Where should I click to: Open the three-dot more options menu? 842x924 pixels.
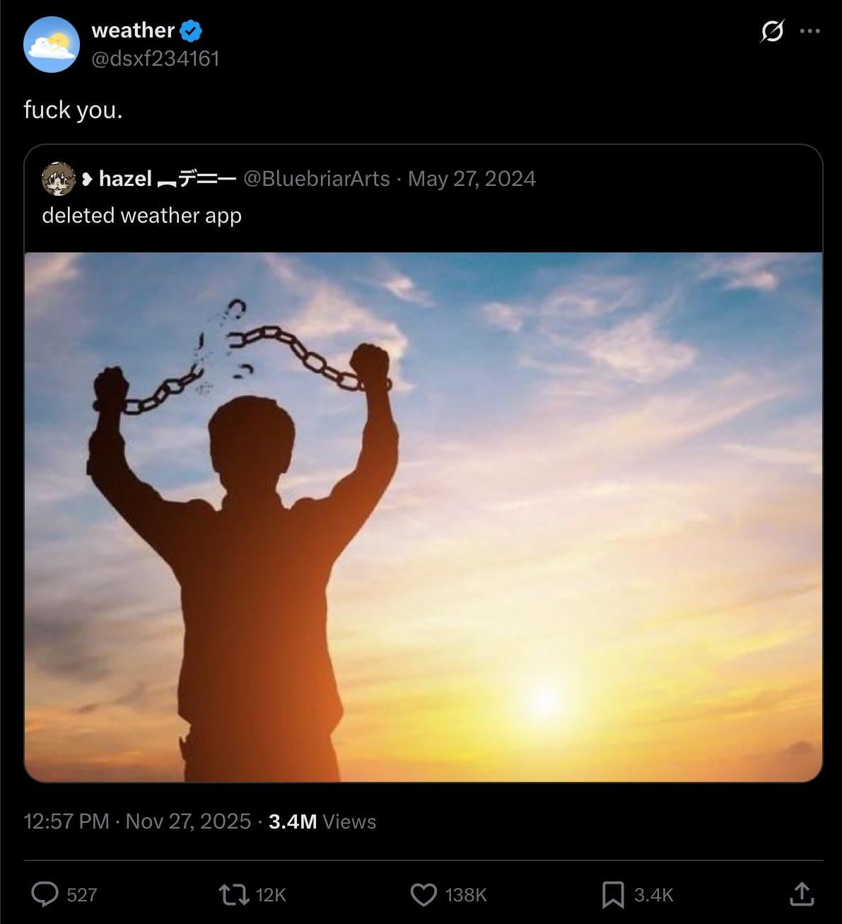click(809, 31)
